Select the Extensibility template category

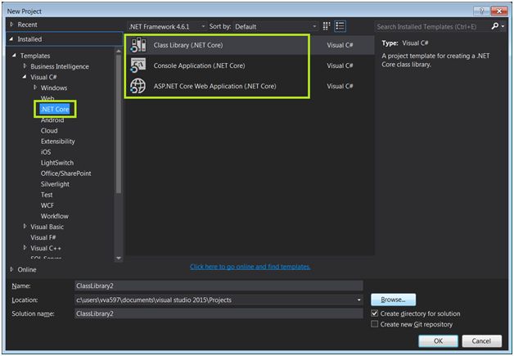[57, 142]
